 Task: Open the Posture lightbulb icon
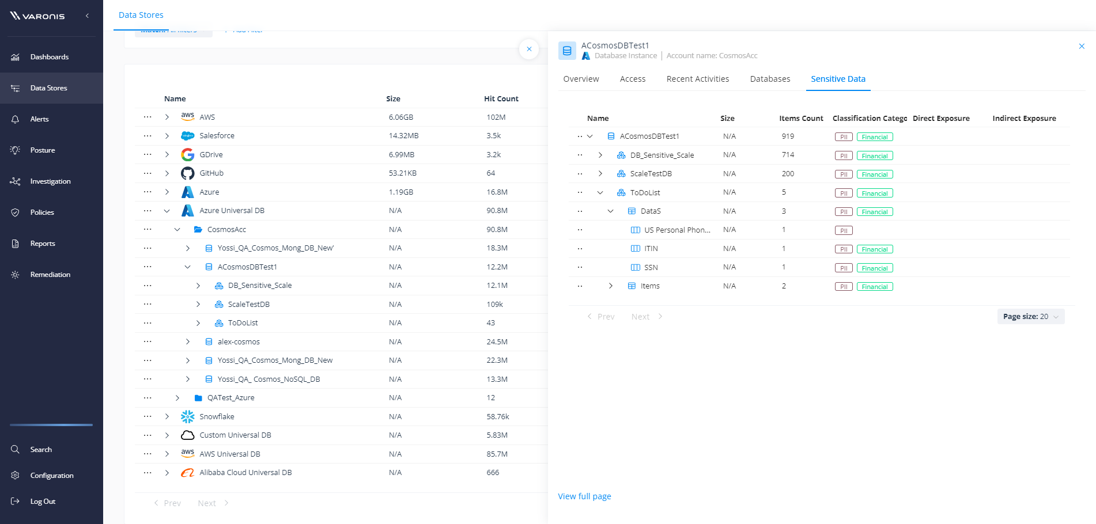coord(16,150)
